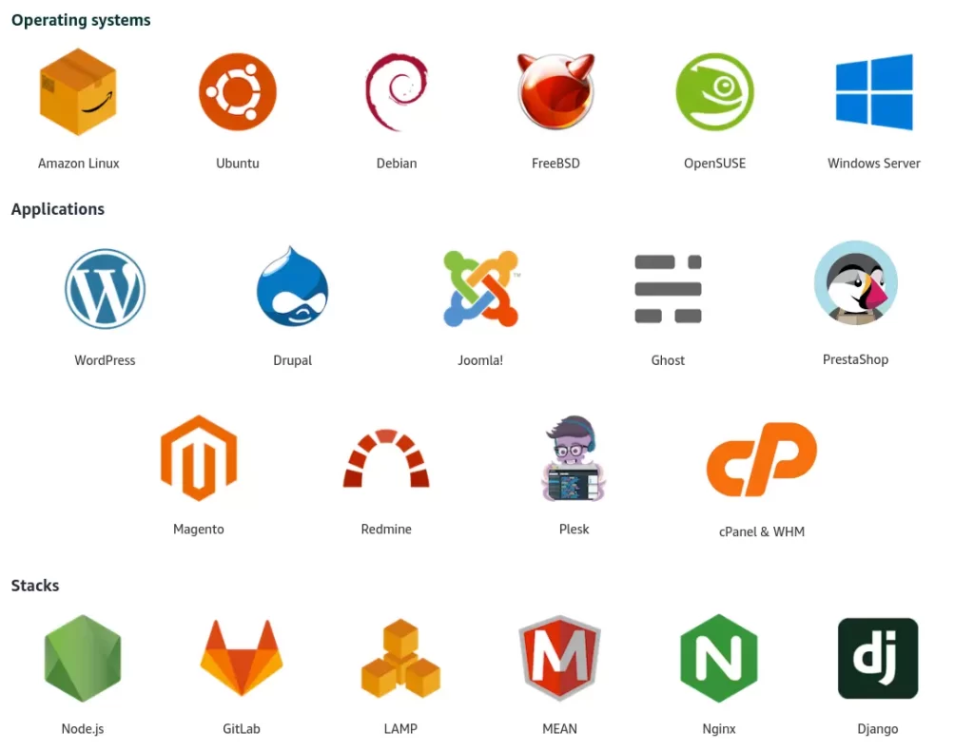Click the Drupal text label
Image resolution: width=974 pixels, height=752 pixels.
point(292,360)
